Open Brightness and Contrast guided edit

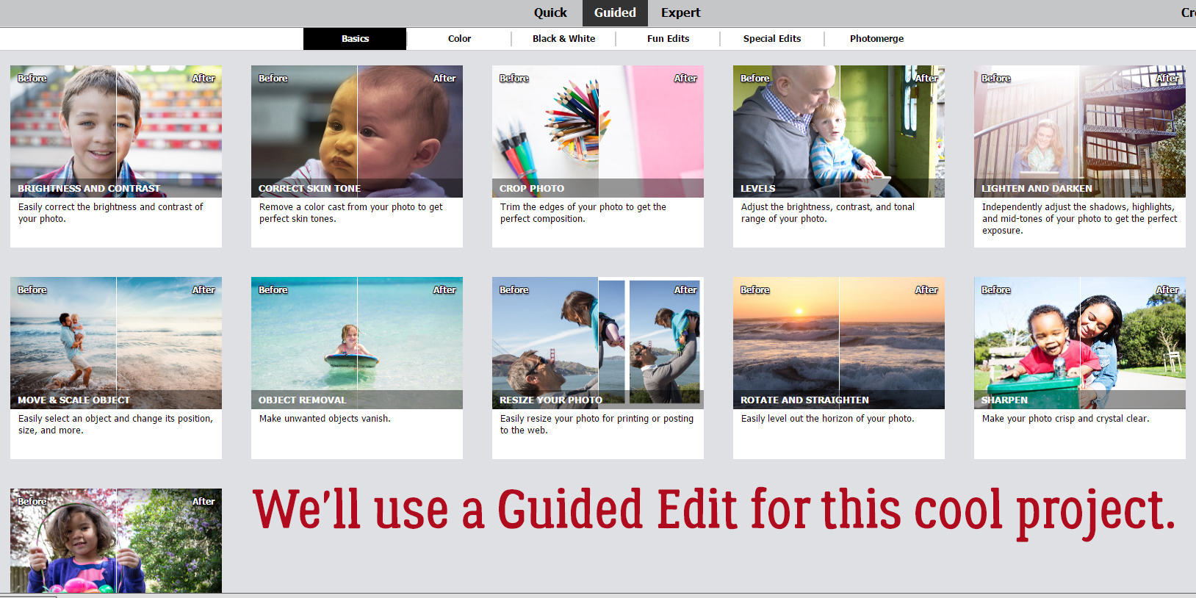(116, 132)
